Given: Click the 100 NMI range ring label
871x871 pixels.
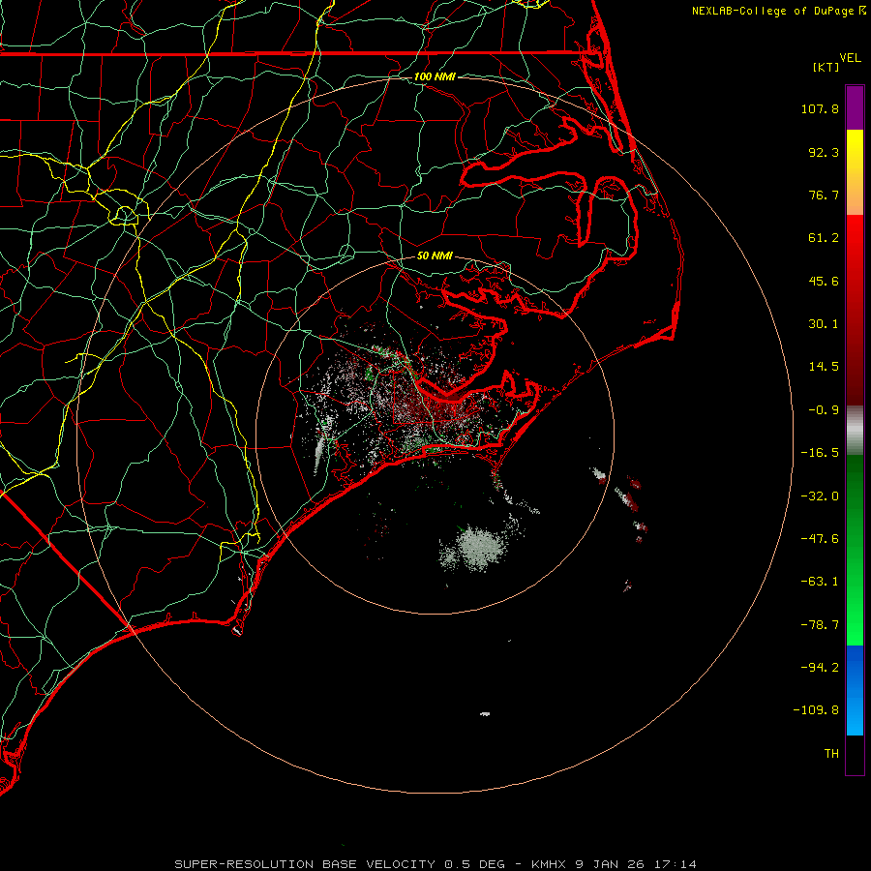Looking at the screenshot, I should [x=435, y=76].
